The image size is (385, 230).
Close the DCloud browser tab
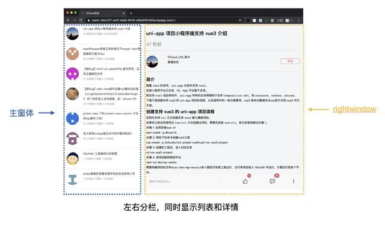point(123,13)
